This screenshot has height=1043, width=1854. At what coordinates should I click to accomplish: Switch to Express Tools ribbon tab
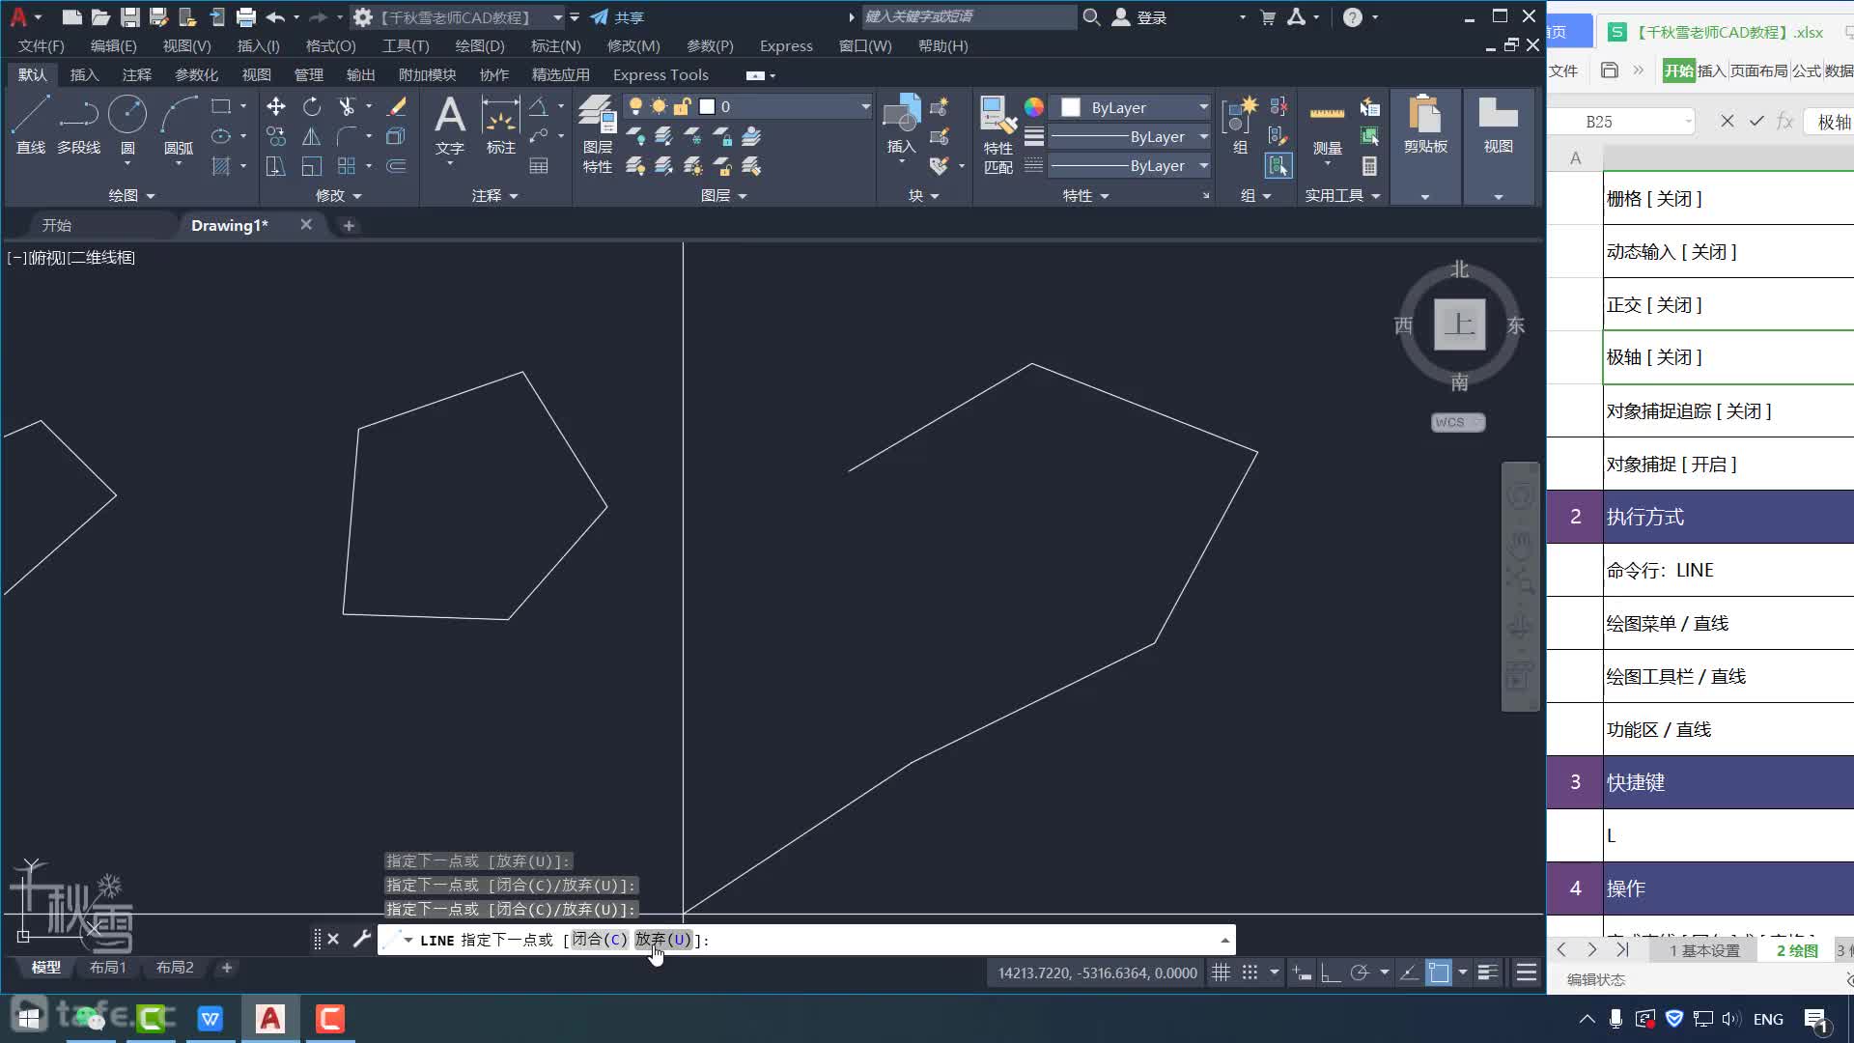(660, 74)
